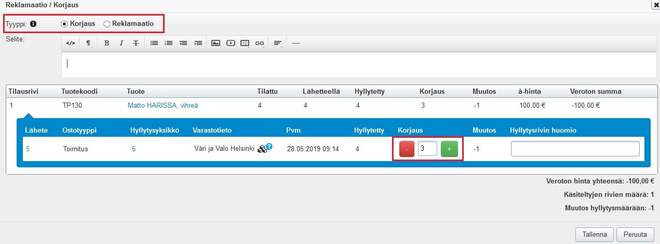The width and height of the screenshot is (660, 244).
Task: Increase correction quantity with green plus
Action: (449, 149)
